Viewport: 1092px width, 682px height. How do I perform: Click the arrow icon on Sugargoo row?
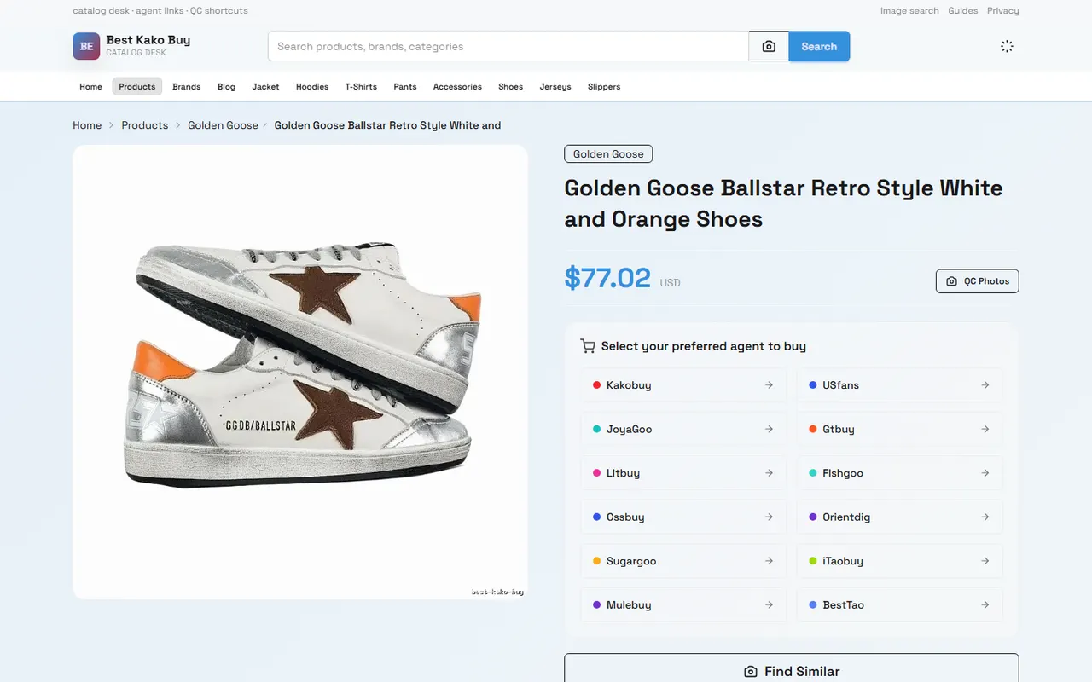click(x=769, y=561)
